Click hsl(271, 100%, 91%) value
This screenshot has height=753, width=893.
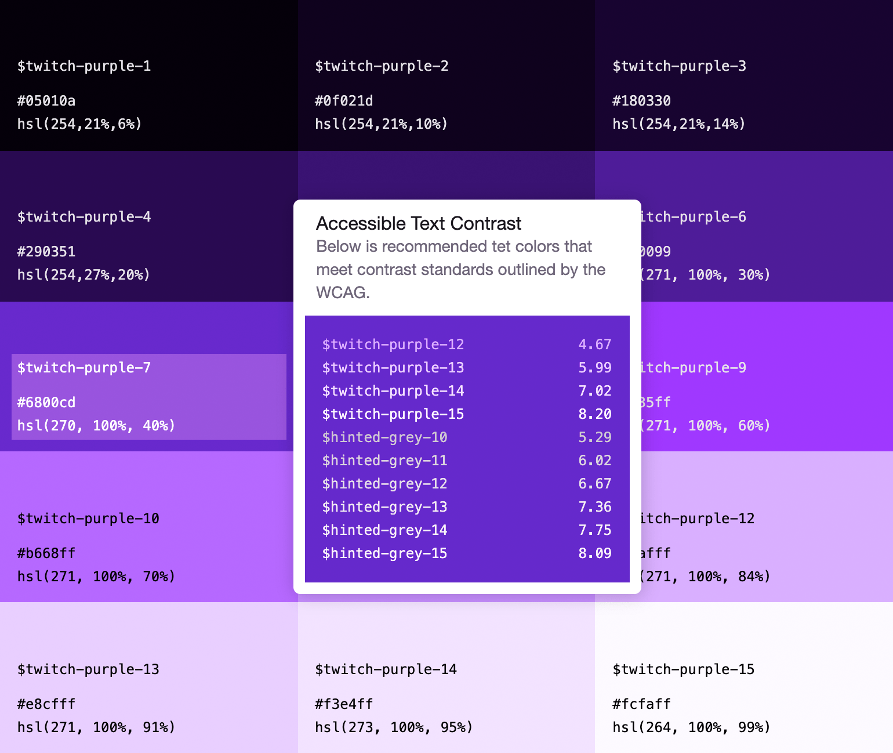(x=96, y=727)
